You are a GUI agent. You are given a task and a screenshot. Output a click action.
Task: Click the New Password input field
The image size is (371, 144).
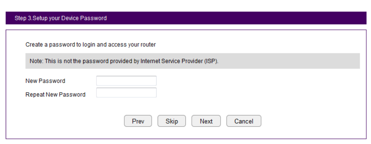coord(126,81)
